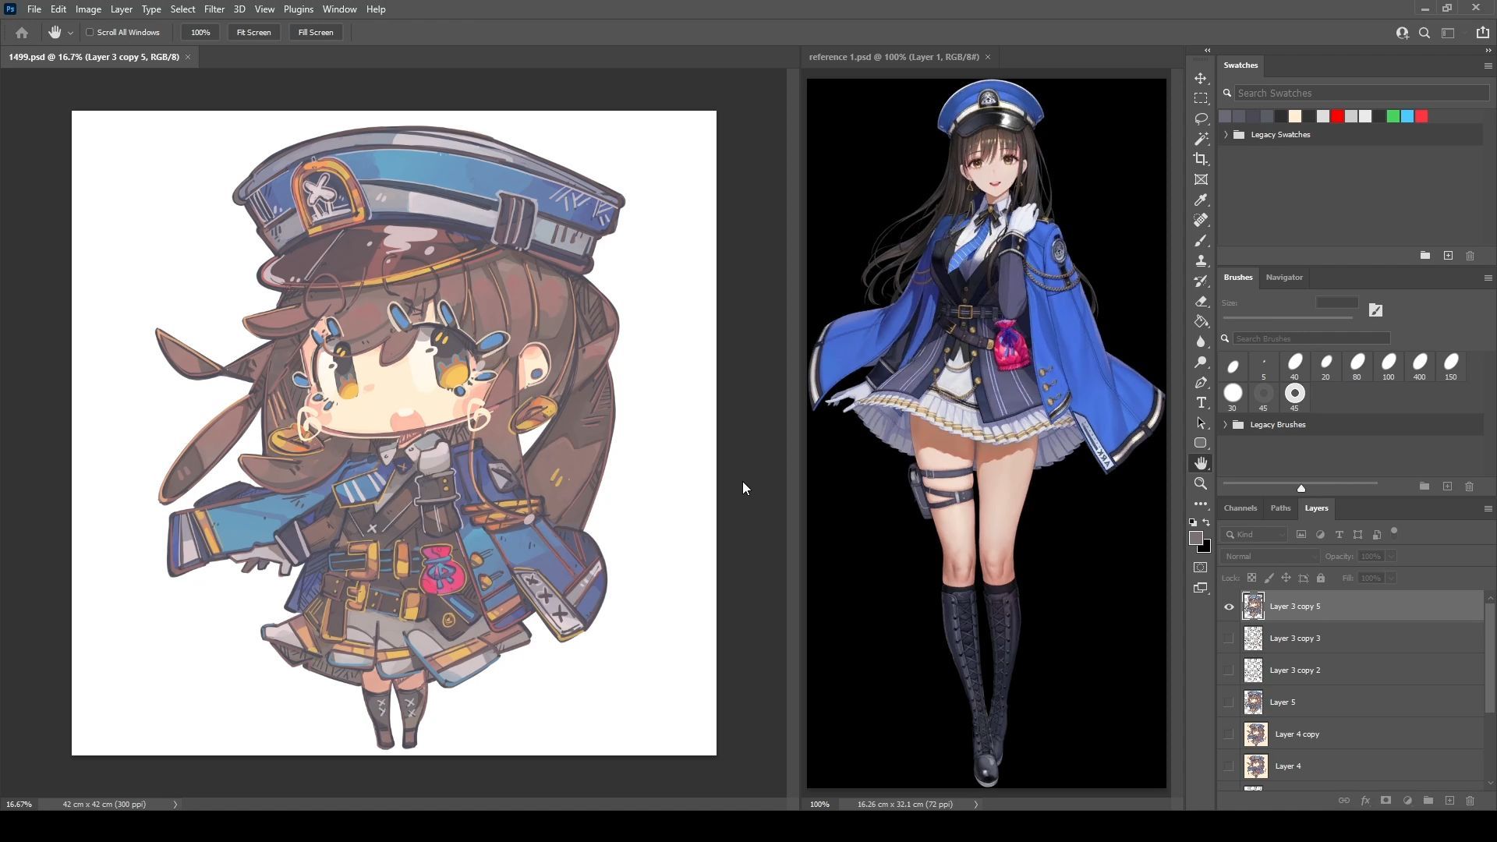Select the Magic Wand tool

[1201, 139]
